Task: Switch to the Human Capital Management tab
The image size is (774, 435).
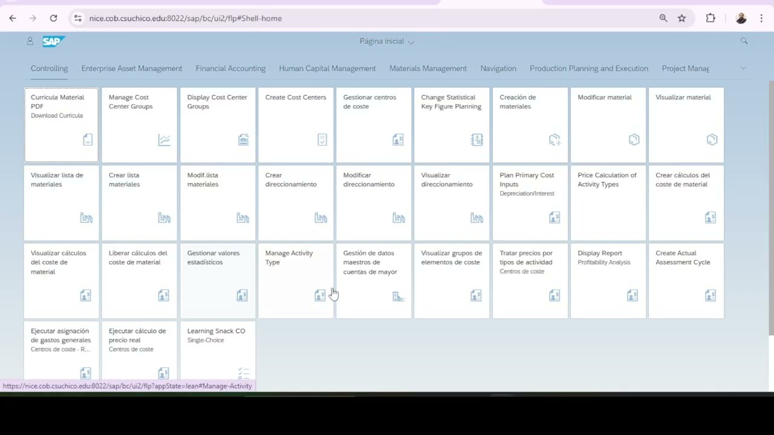Action: tap(327, 68)
